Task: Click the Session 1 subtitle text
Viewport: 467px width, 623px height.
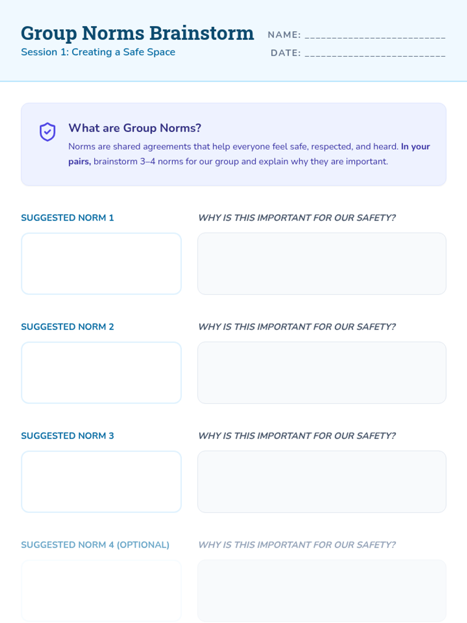Action: pos(98,52)
